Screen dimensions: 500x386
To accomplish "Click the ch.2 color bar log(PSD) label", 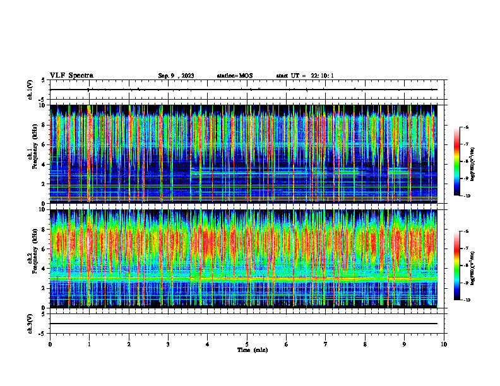I will tap(473, 268).
